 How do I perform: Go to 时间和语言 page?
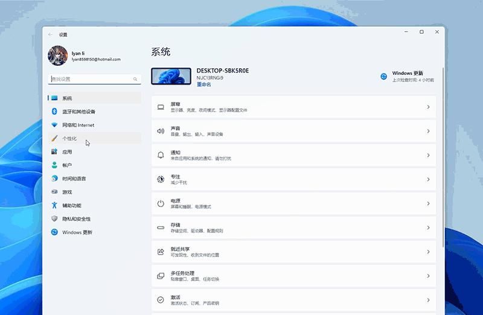(94, 179)
